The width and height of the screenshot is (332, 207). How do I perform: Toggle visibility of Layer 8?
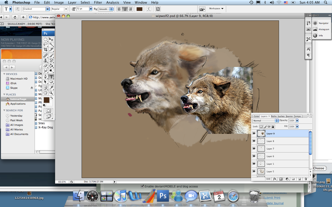point(254,141)
